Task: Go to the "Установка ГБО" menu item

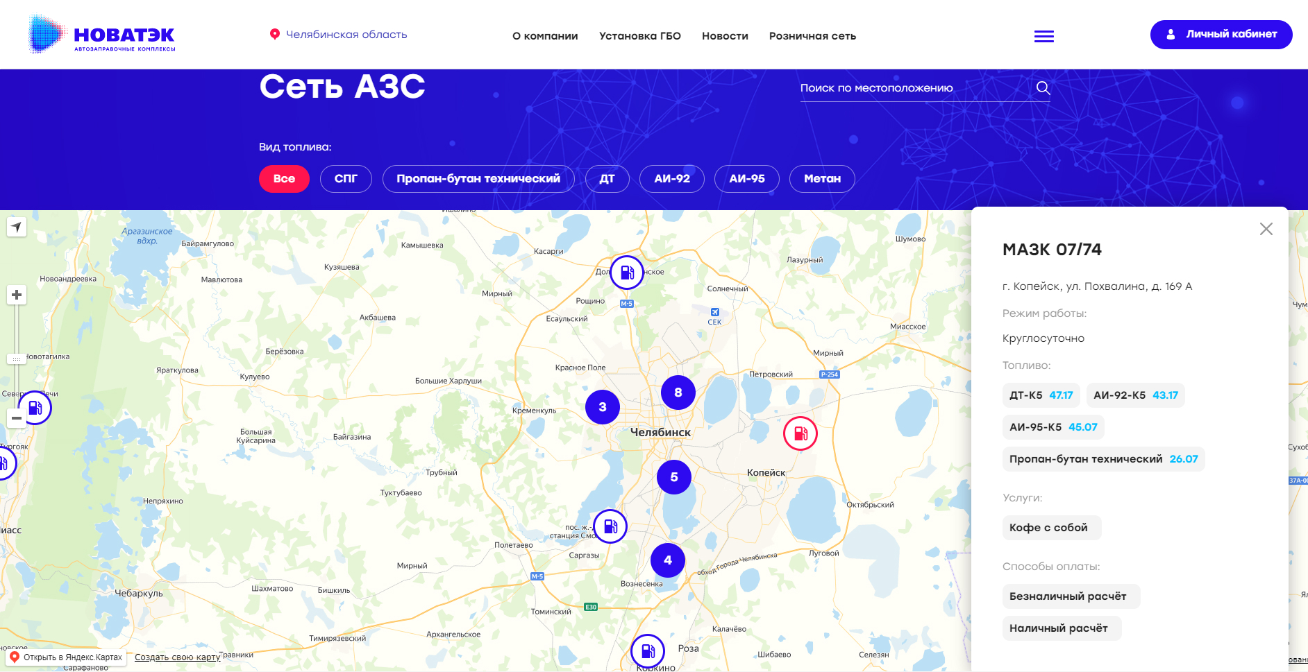Action: point(639,36)
